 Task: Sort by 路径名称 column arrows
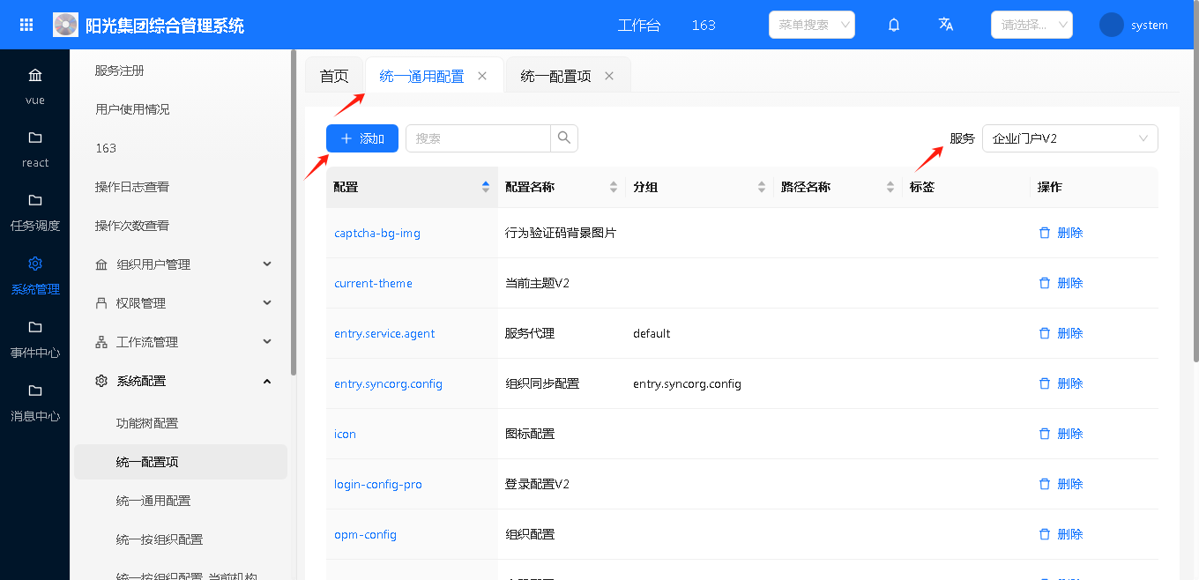click(890, 187)
